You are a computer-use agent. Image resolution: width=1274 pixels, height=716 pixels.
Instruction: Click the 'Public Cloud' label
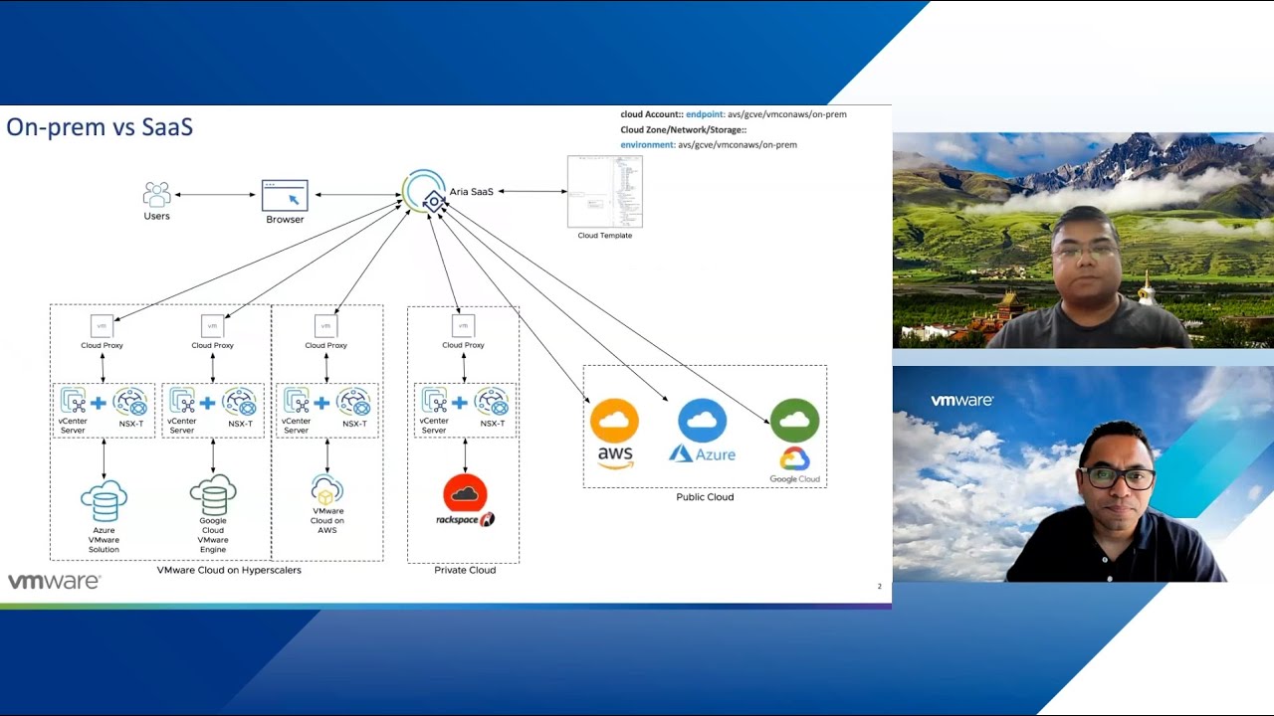705,497
